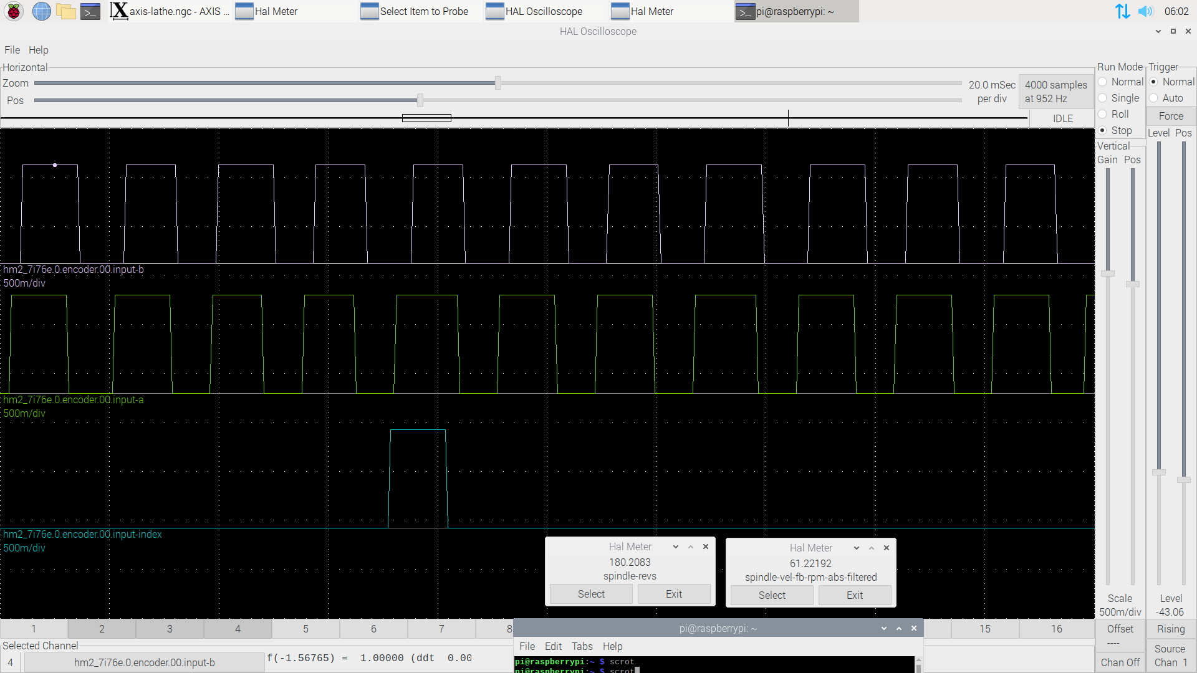Open the Help menu in HAL Oscilloscope
This screenshot has height=673, width=1197.
click(x=38, y=50)
